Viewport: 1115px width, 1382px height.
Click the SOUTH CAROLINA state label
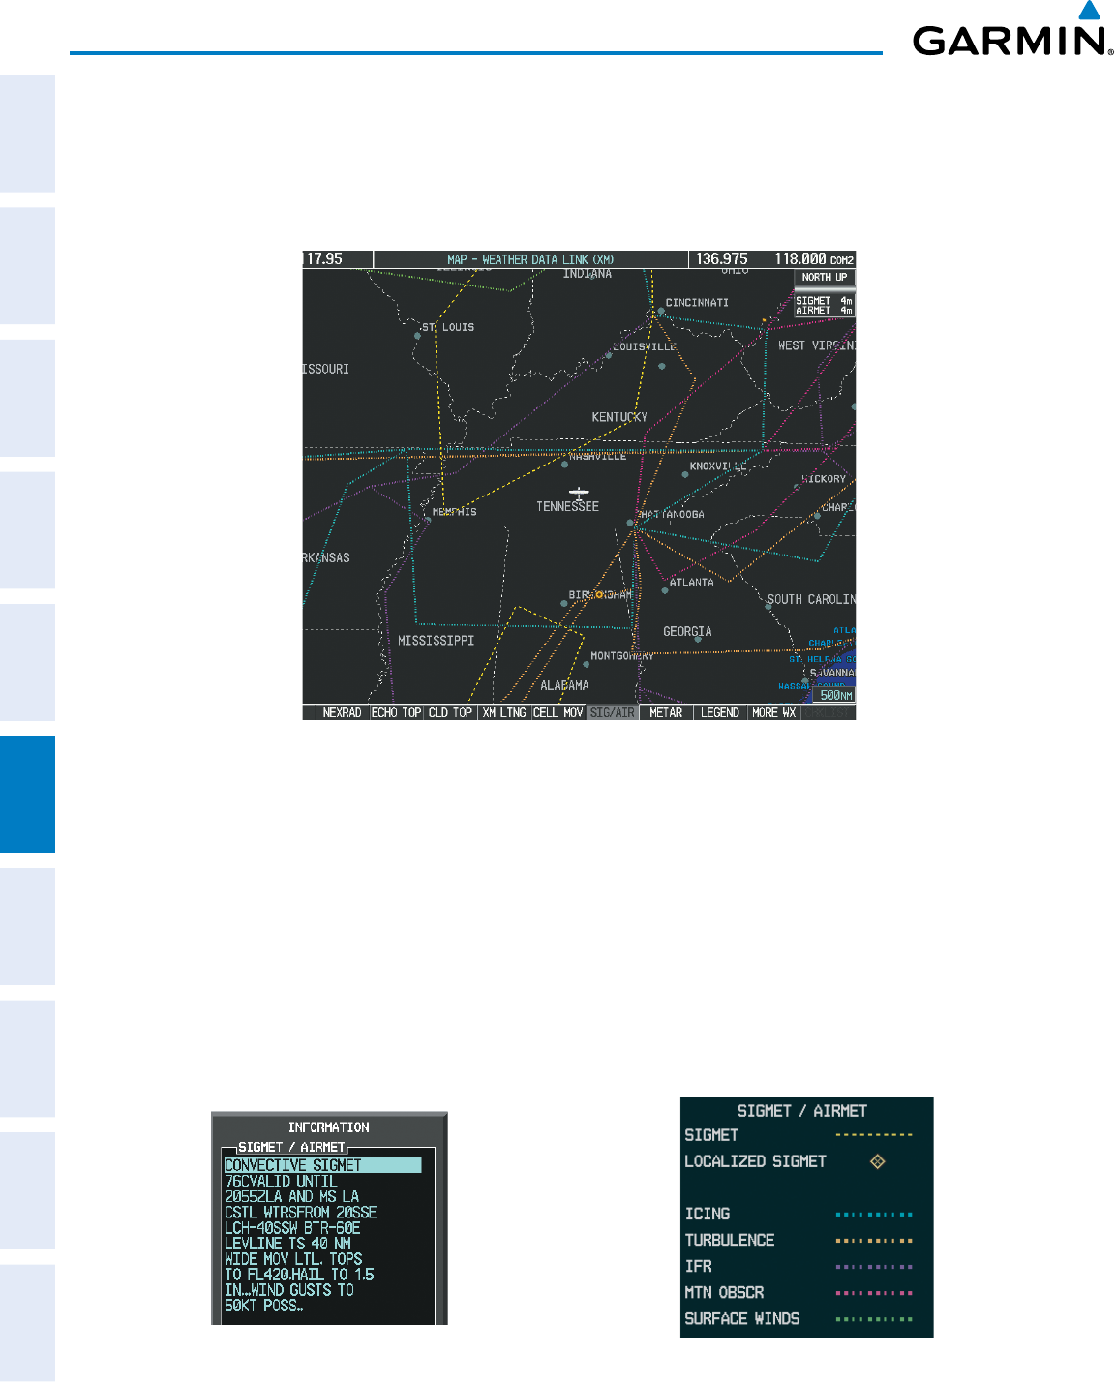pyautogui.click(x=811, y=599)
